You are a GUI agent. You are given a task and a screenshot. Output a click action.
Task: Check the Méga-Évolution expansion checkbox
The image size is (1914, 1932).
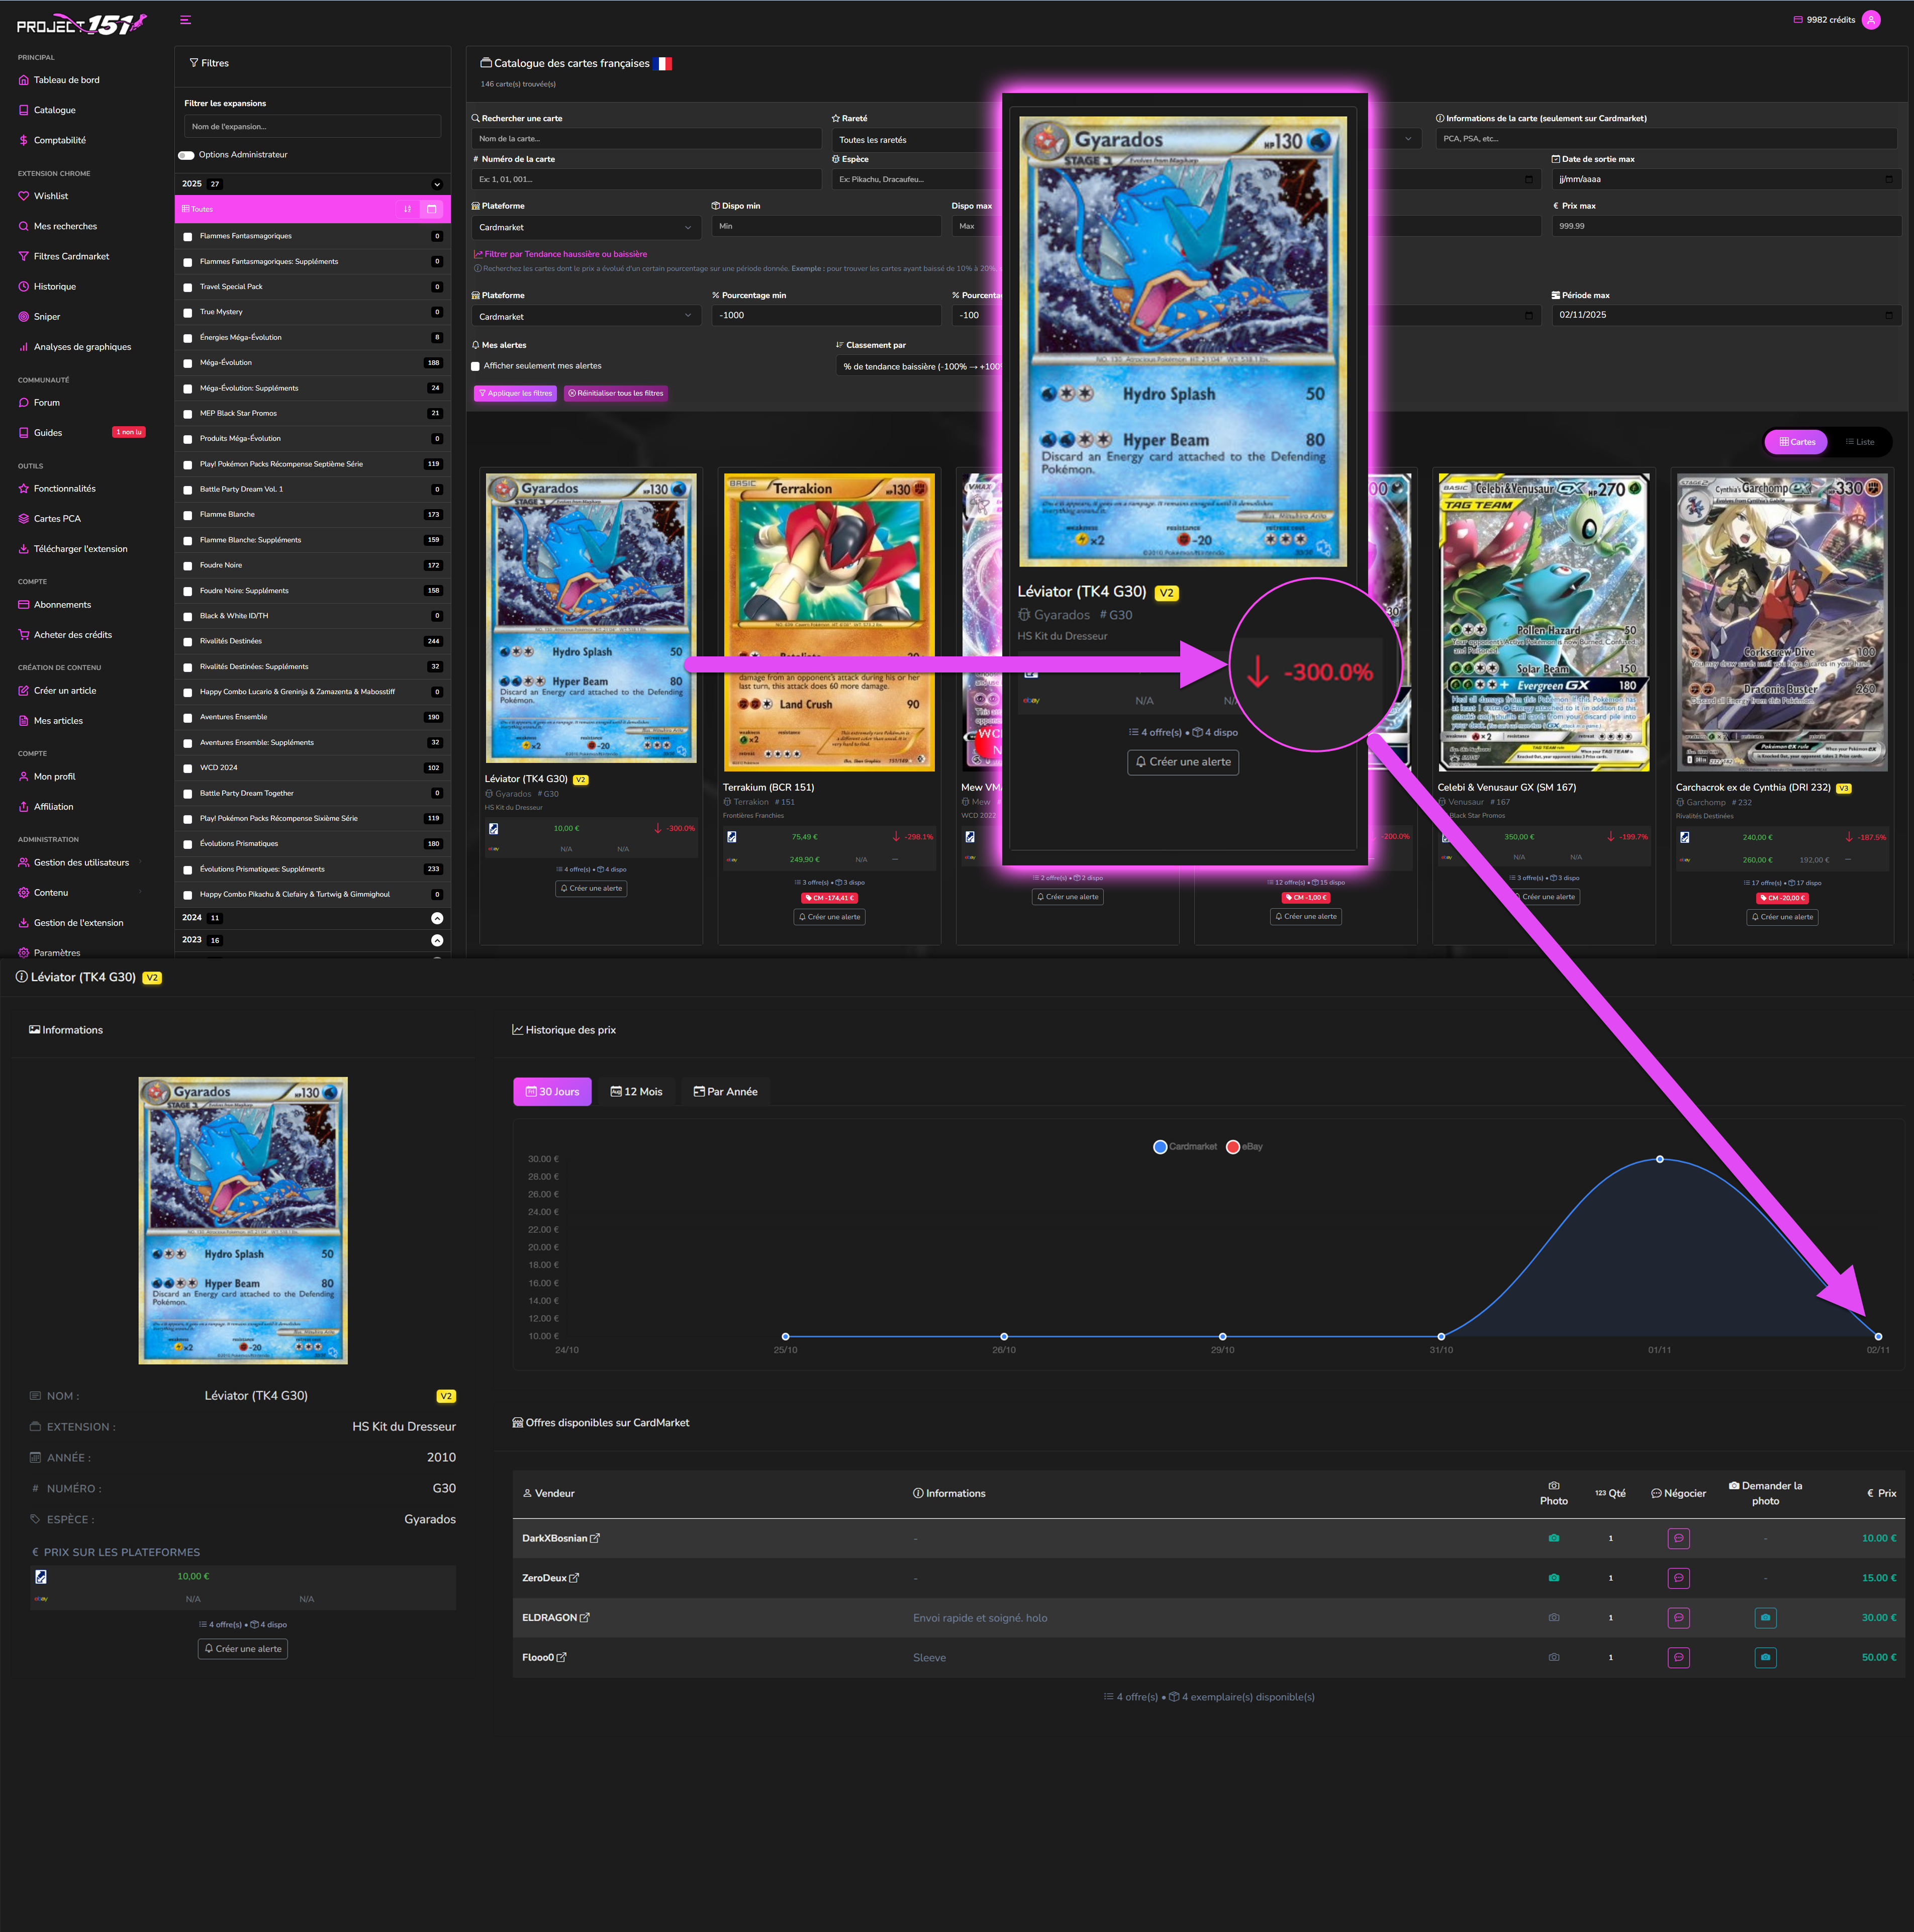188,363
